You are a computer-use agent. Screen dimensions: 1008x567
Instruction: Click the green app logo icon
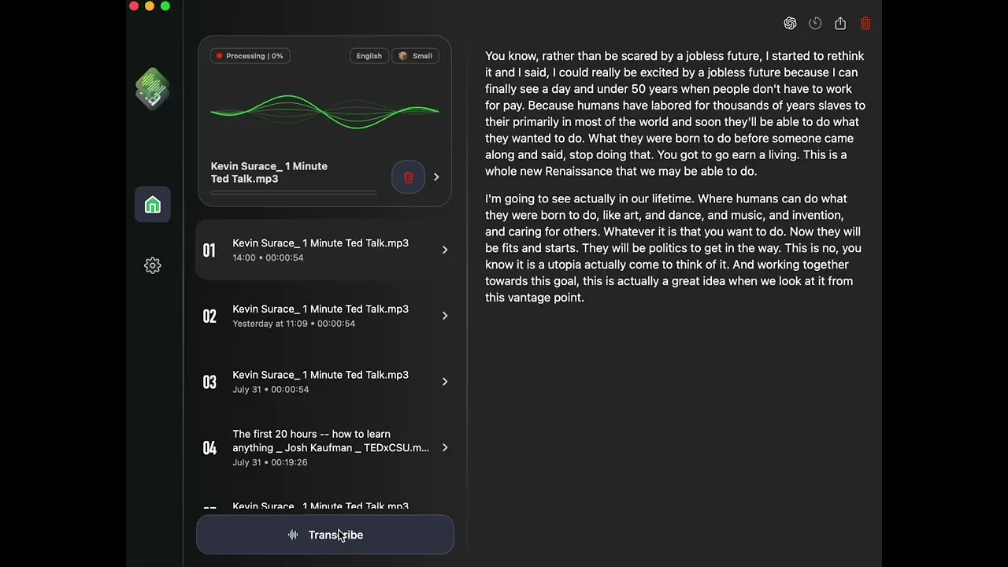pyautogui.click(x=153, y=88)
